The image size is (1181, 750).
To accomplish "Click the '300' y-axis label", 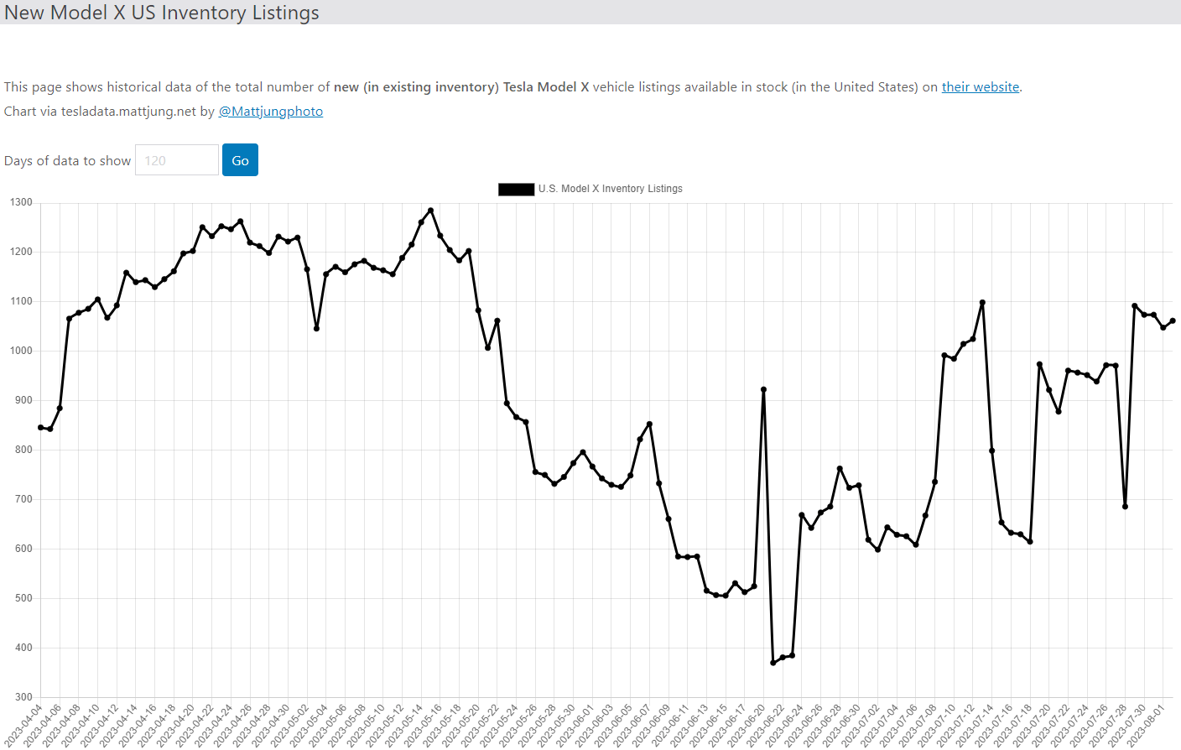I will coord(23,697).
